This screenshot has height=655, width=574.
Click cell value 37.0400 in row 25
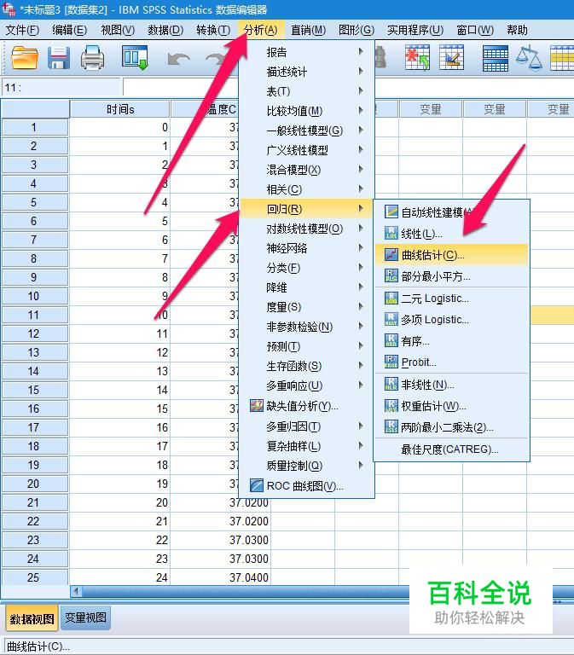pyautogui.click(x=220, y=577)
